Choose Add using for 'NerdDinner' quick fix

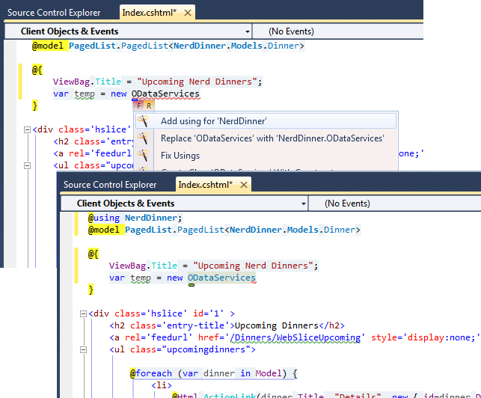click(266, 121)
